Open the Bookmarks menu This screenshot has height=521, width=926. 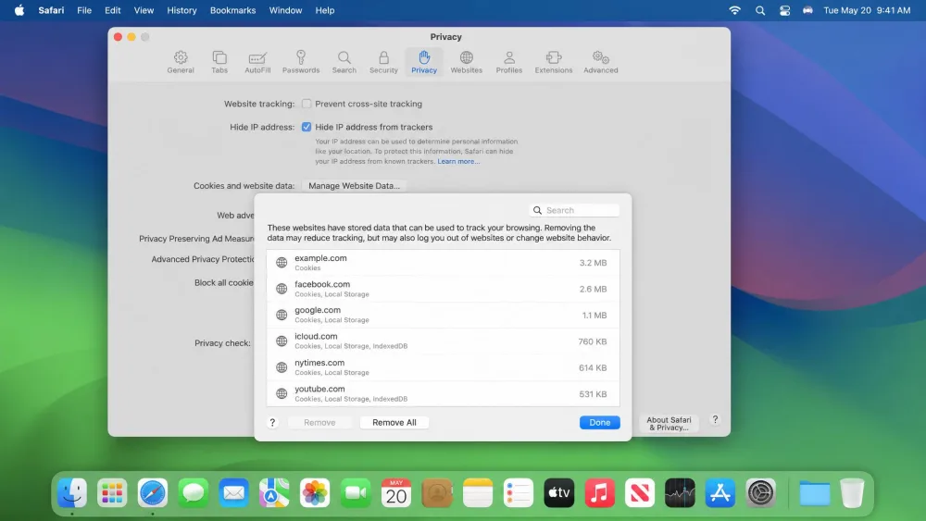(232, 10)
